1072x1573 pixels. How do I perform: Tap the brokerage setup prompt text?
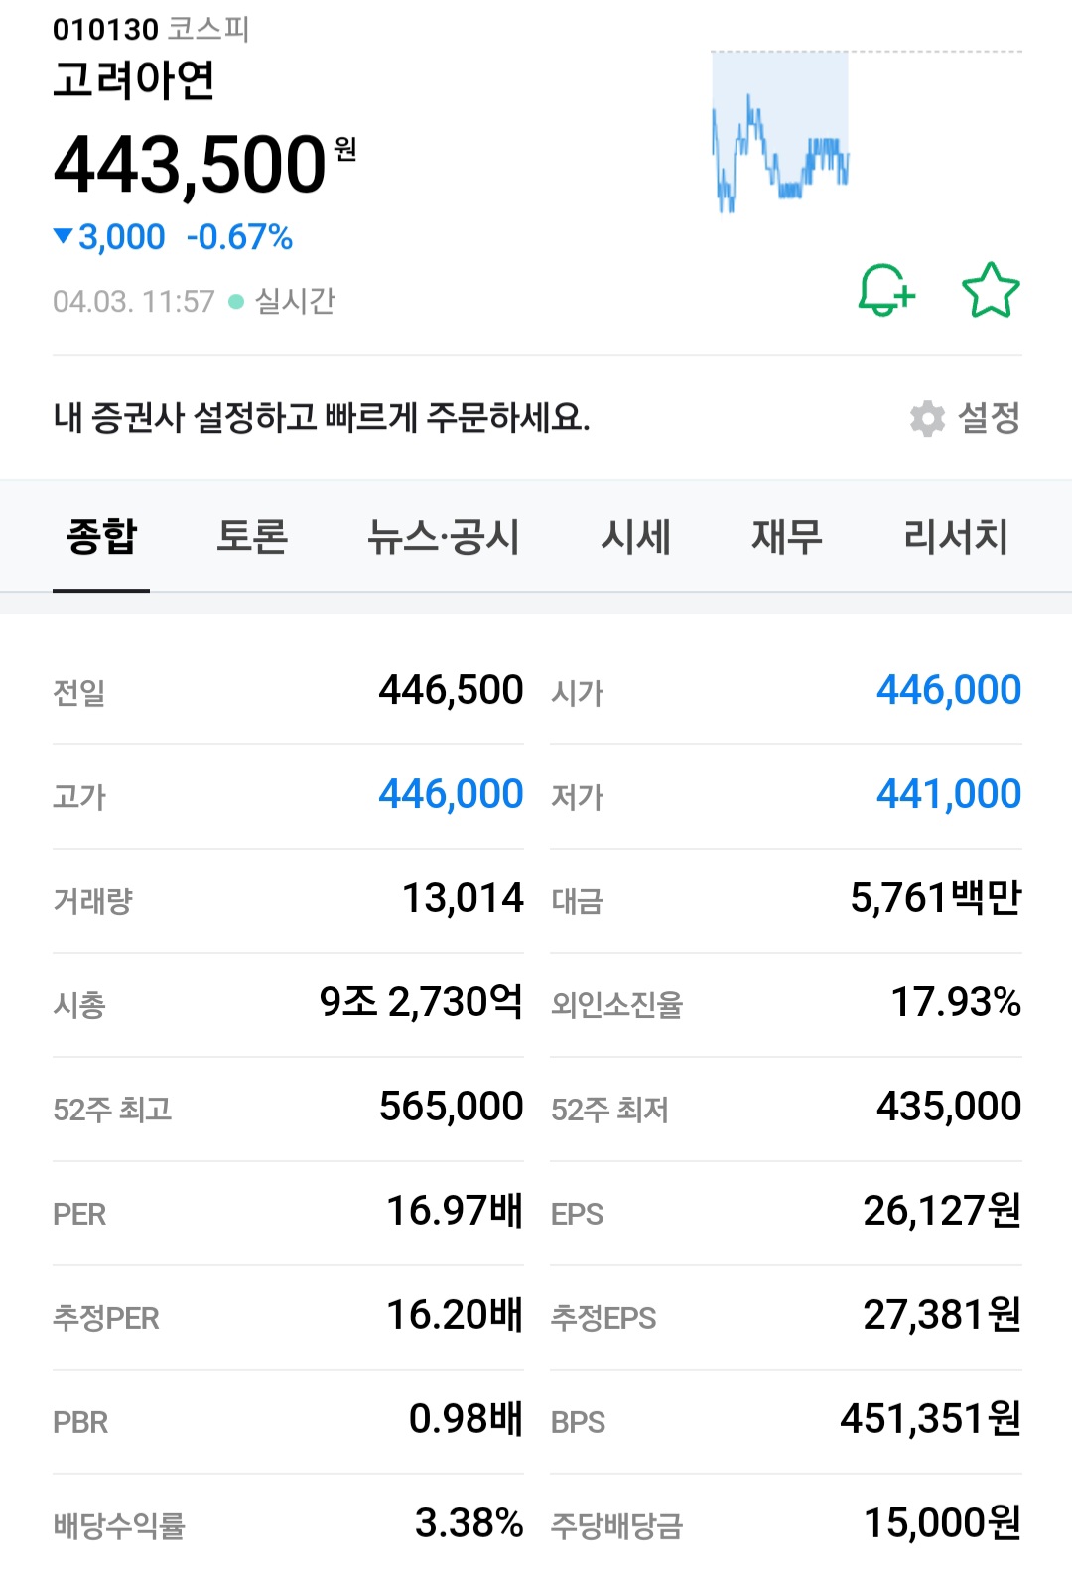pyautogui.click(x=322, y=418)
